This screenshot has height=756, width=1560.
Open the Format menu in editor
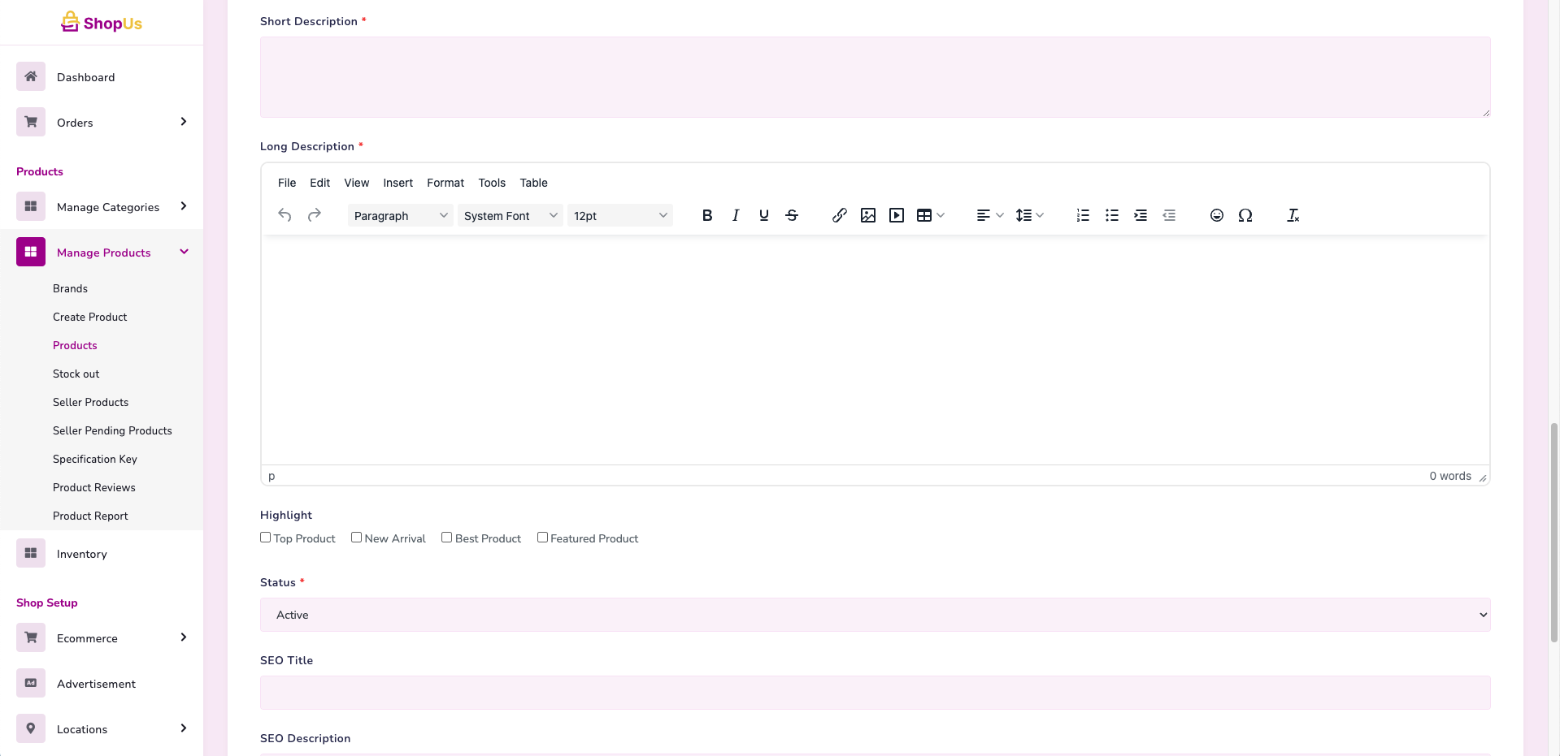click(x=445, y=183)
